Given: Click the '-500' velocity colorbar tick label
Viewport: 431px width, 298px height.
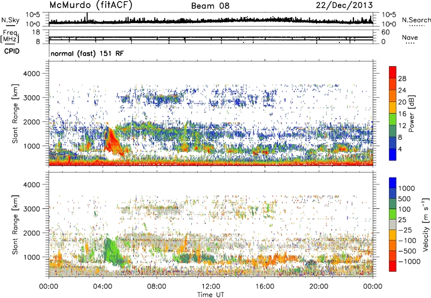Looking at the screenshot, I should pos(407,251).
